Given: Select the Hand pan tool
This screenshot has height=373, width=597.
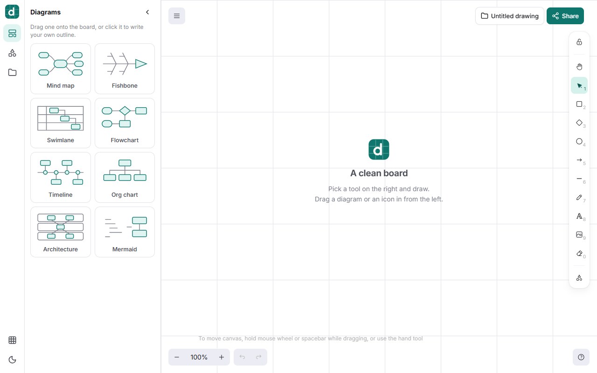Looking at the screenshot, I should pos(579,67).
